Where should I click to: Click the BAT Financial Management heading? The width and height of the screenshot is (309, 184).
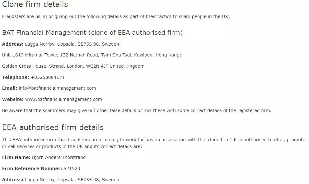[92, 33]
